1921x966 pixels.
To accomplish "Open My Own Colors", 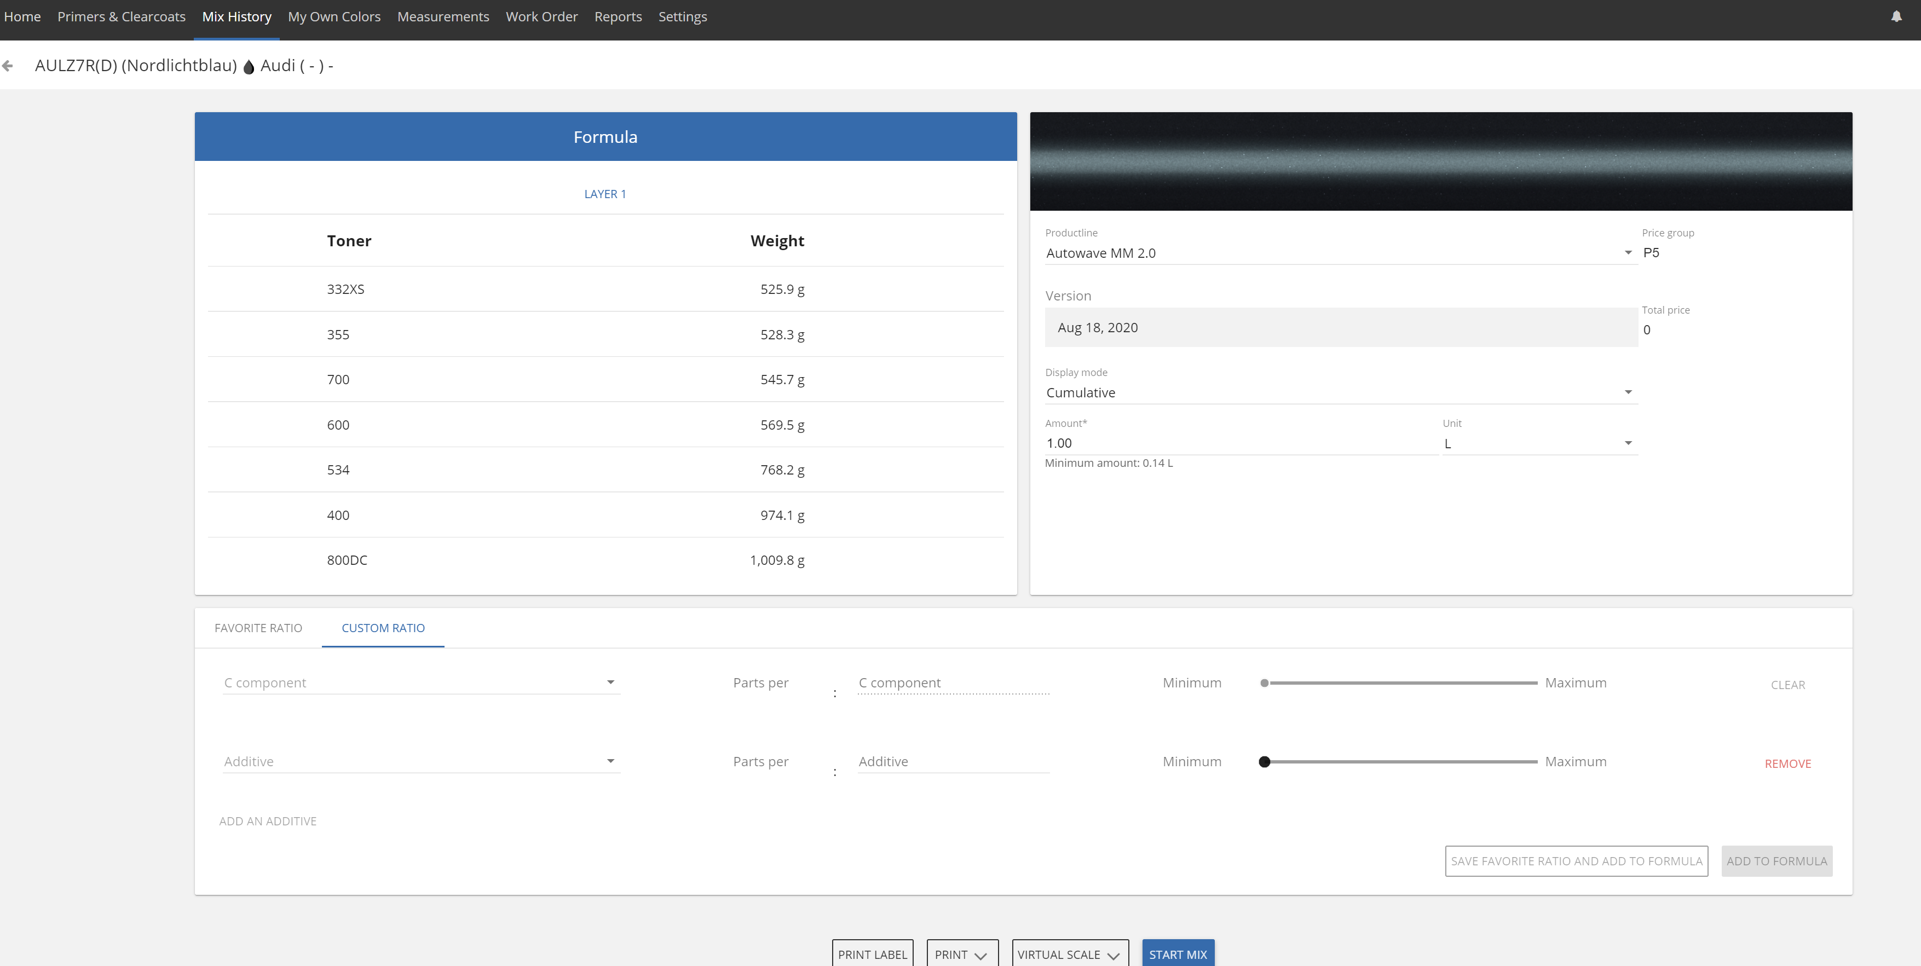I will click(334, 16).
